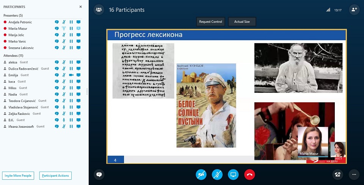This screenshot has width=364, height=185.
Task: Check the signal strength indicator
Action: 328,10
